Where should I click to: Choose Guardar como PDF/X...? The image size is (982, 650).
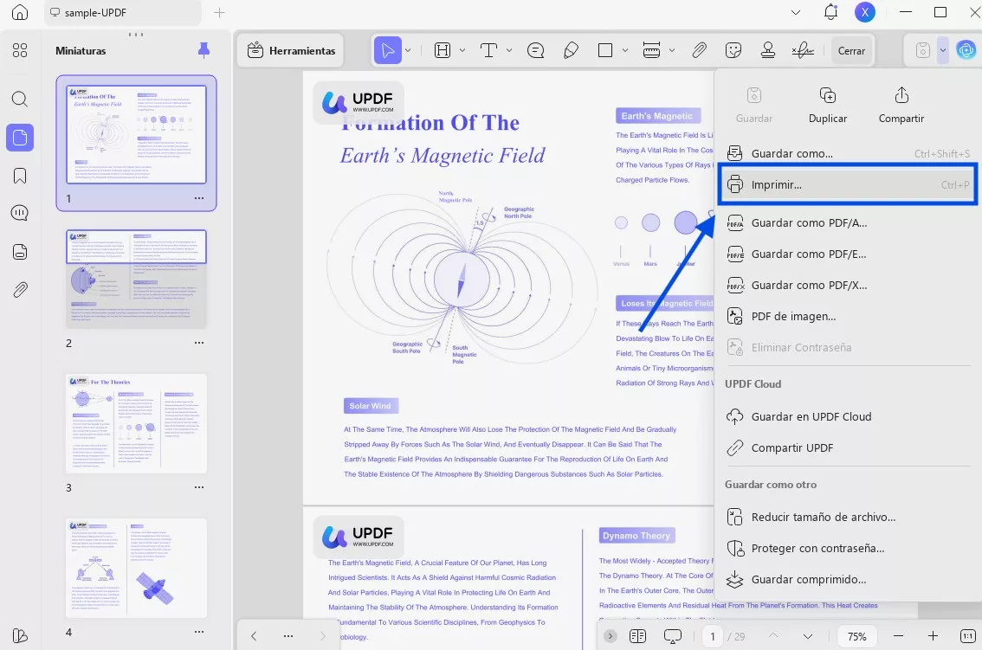(848, 285)
